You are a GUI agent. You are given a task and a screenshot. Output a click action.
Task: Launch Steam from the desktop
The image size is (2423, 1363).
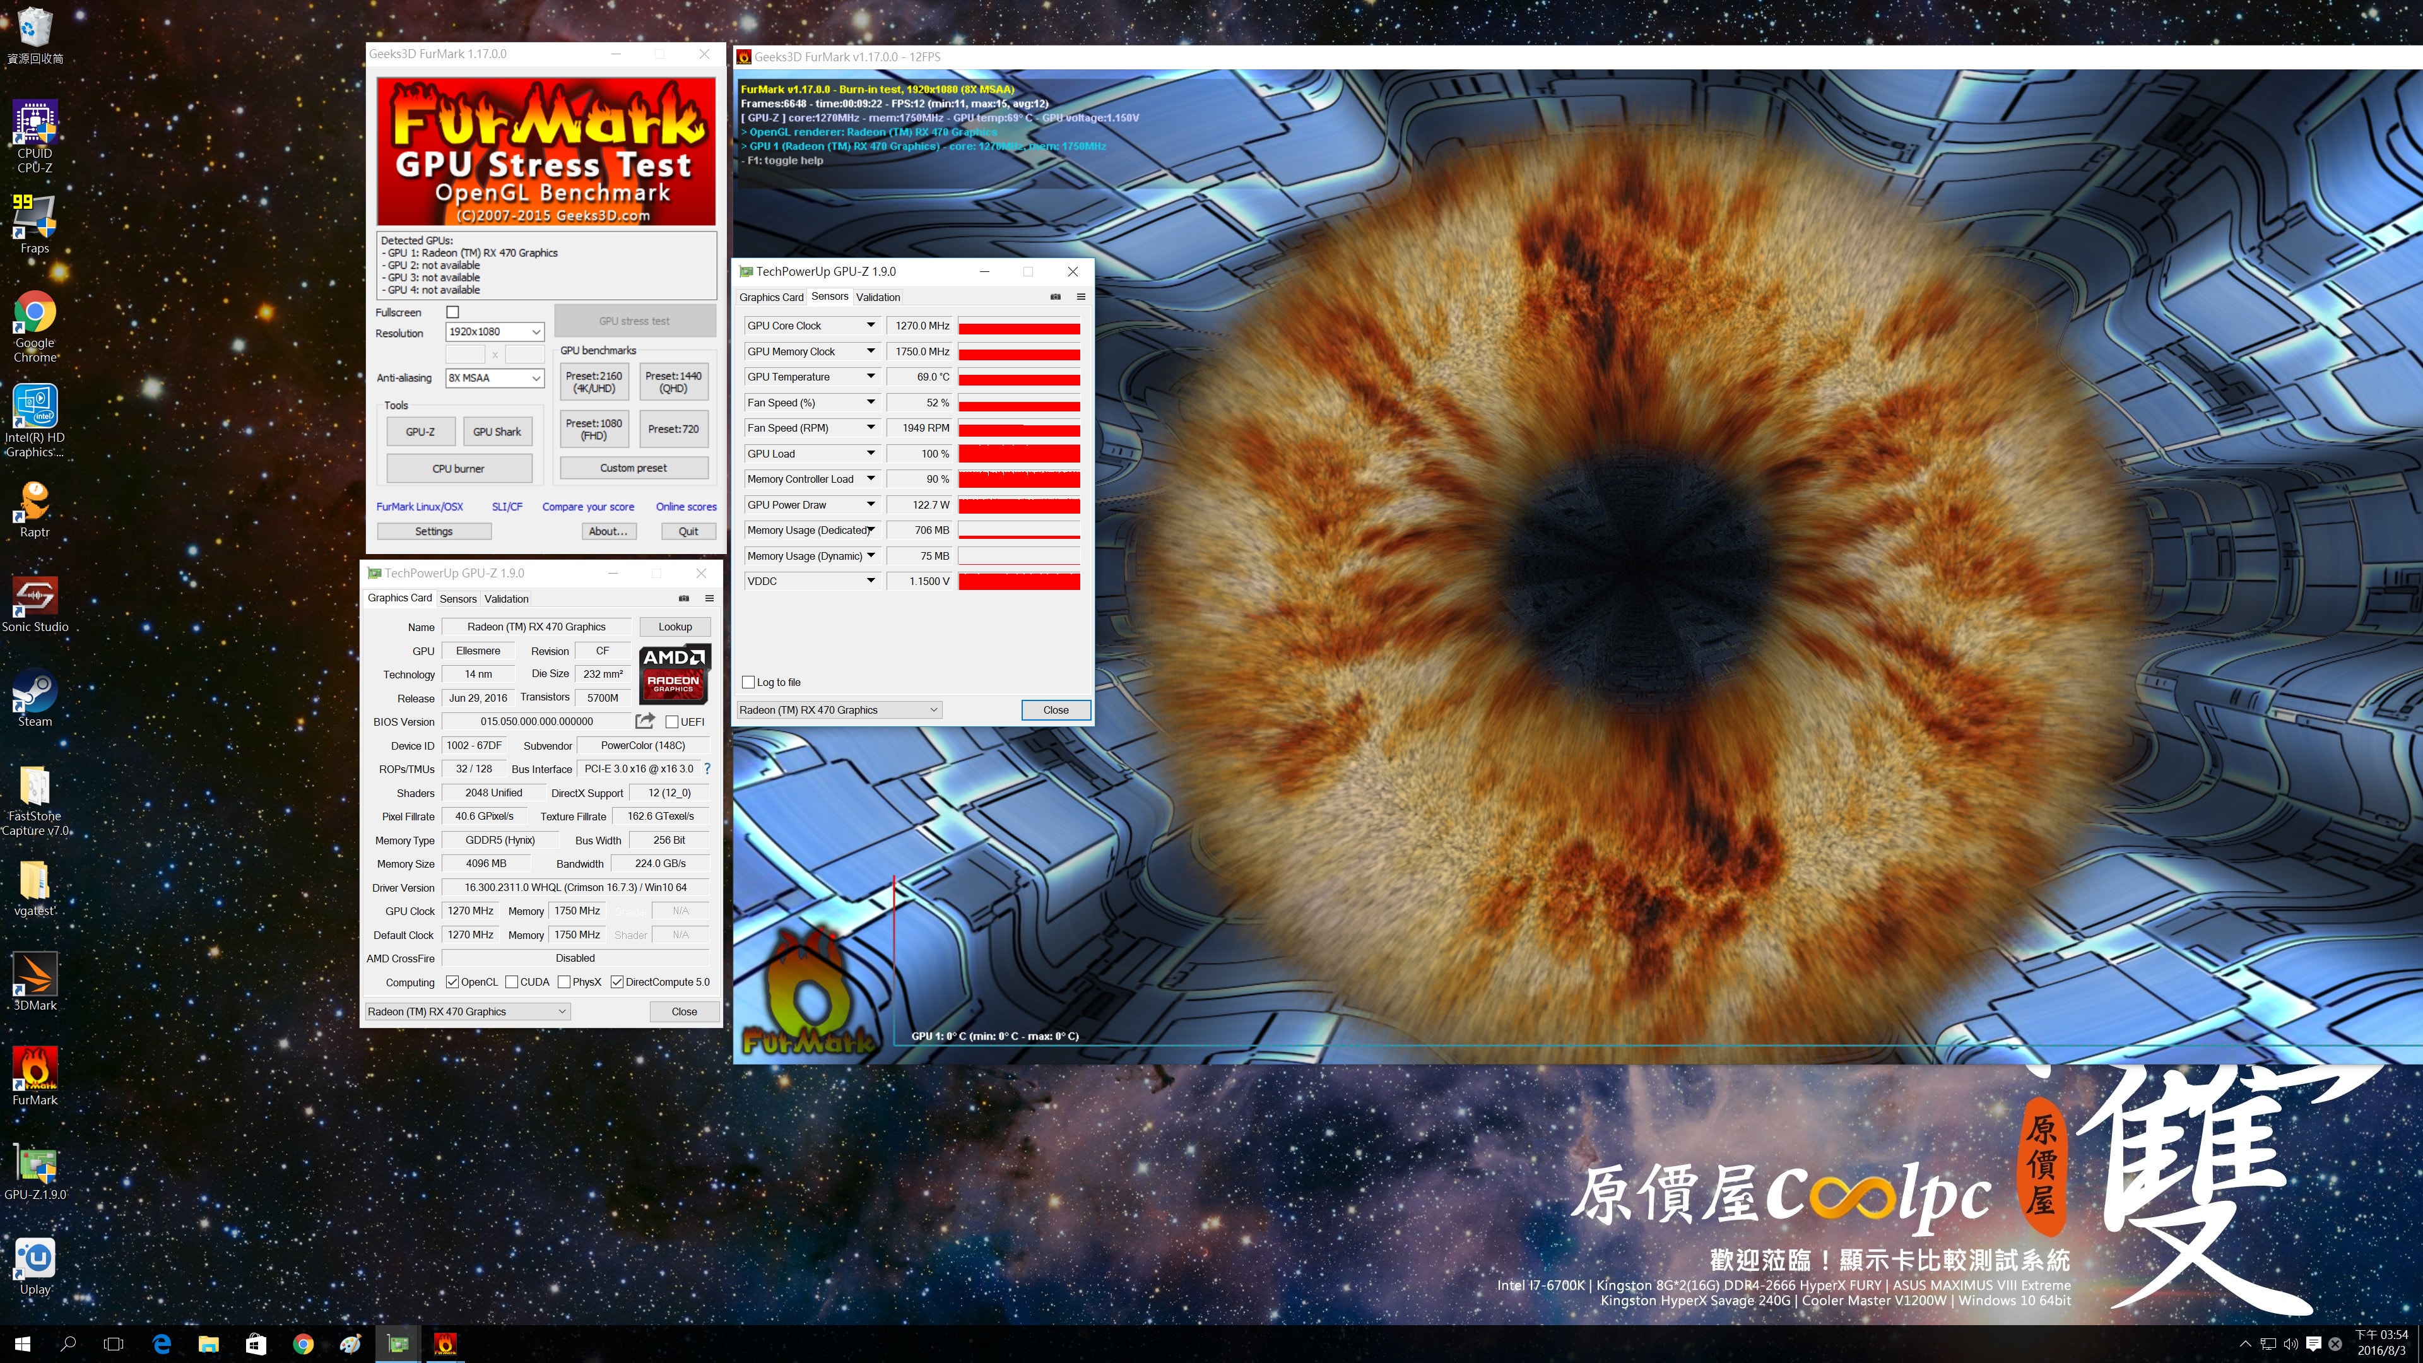pos(35,698)
